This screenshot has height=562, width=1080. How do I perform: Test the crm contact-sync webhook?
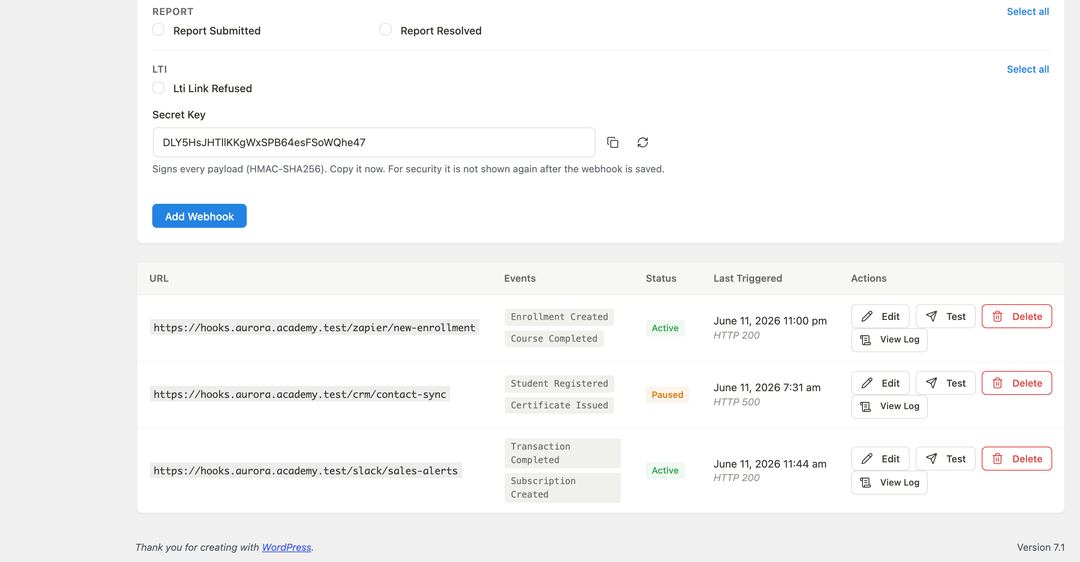coord(945,383)
